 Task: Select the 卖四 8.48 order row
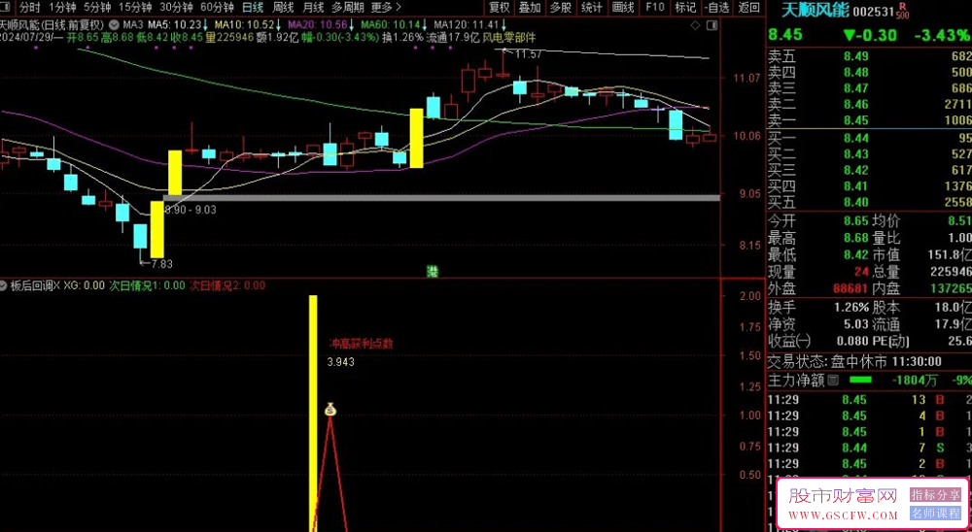(870, 73)
